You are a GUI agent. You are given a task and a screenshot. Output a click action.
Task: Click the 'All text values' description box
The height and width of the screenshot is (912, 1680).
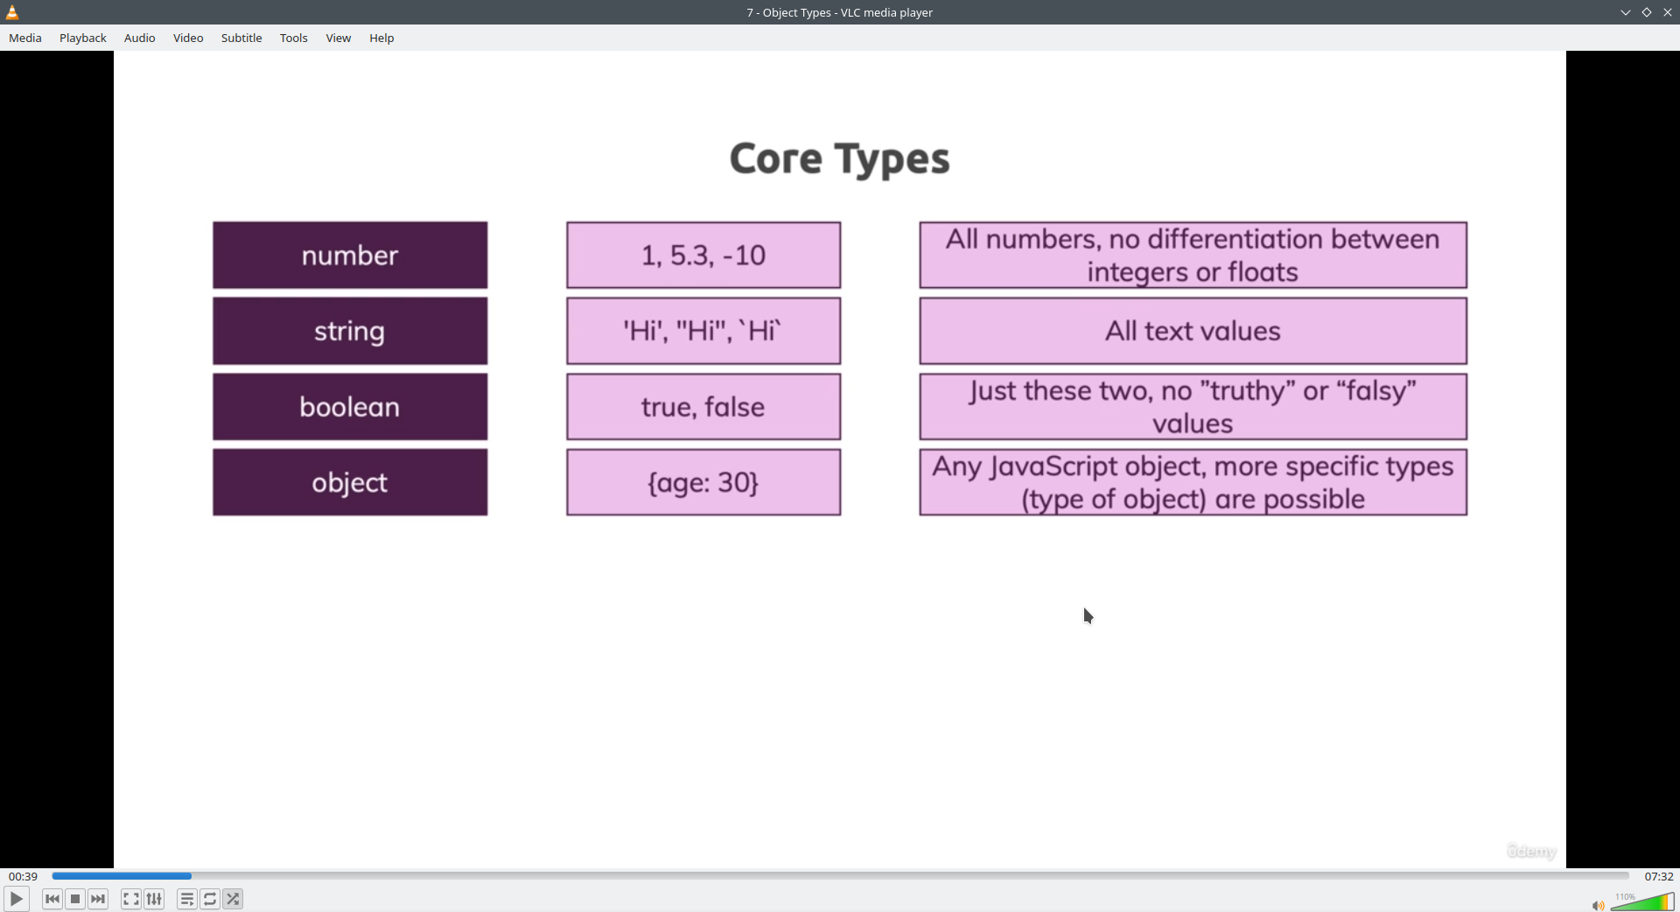click(x=1193, y=331)
